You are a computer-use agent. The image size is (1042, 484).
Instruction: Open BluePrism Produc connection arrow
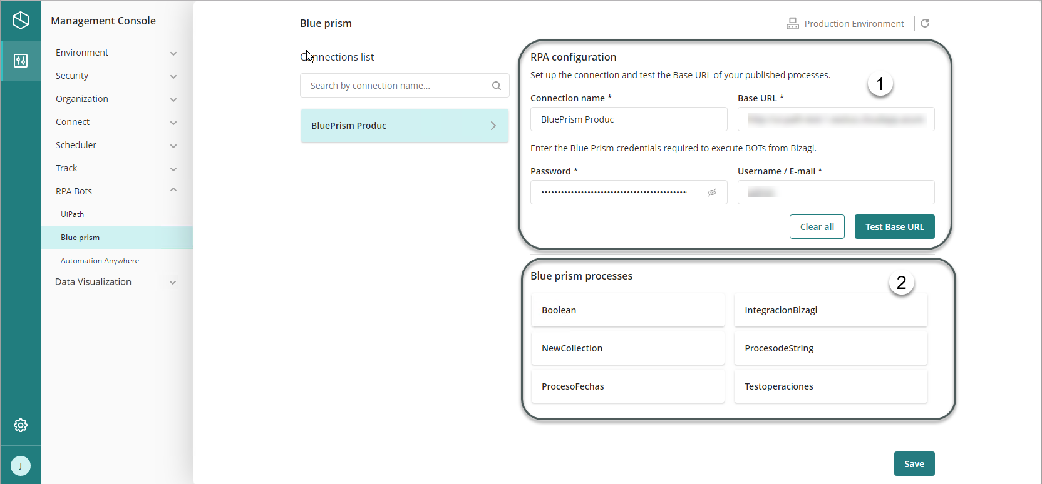[x=493, y=126]
